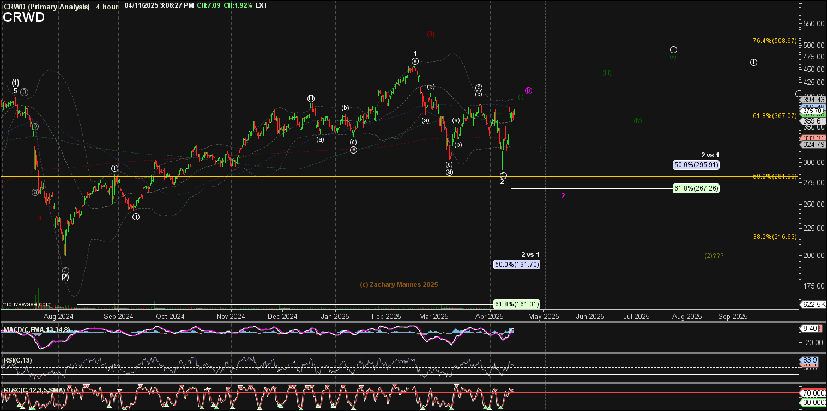The image size is (827, 411).
Task: Click the Sep-2025 date axis label
Action: click(733, 316)
